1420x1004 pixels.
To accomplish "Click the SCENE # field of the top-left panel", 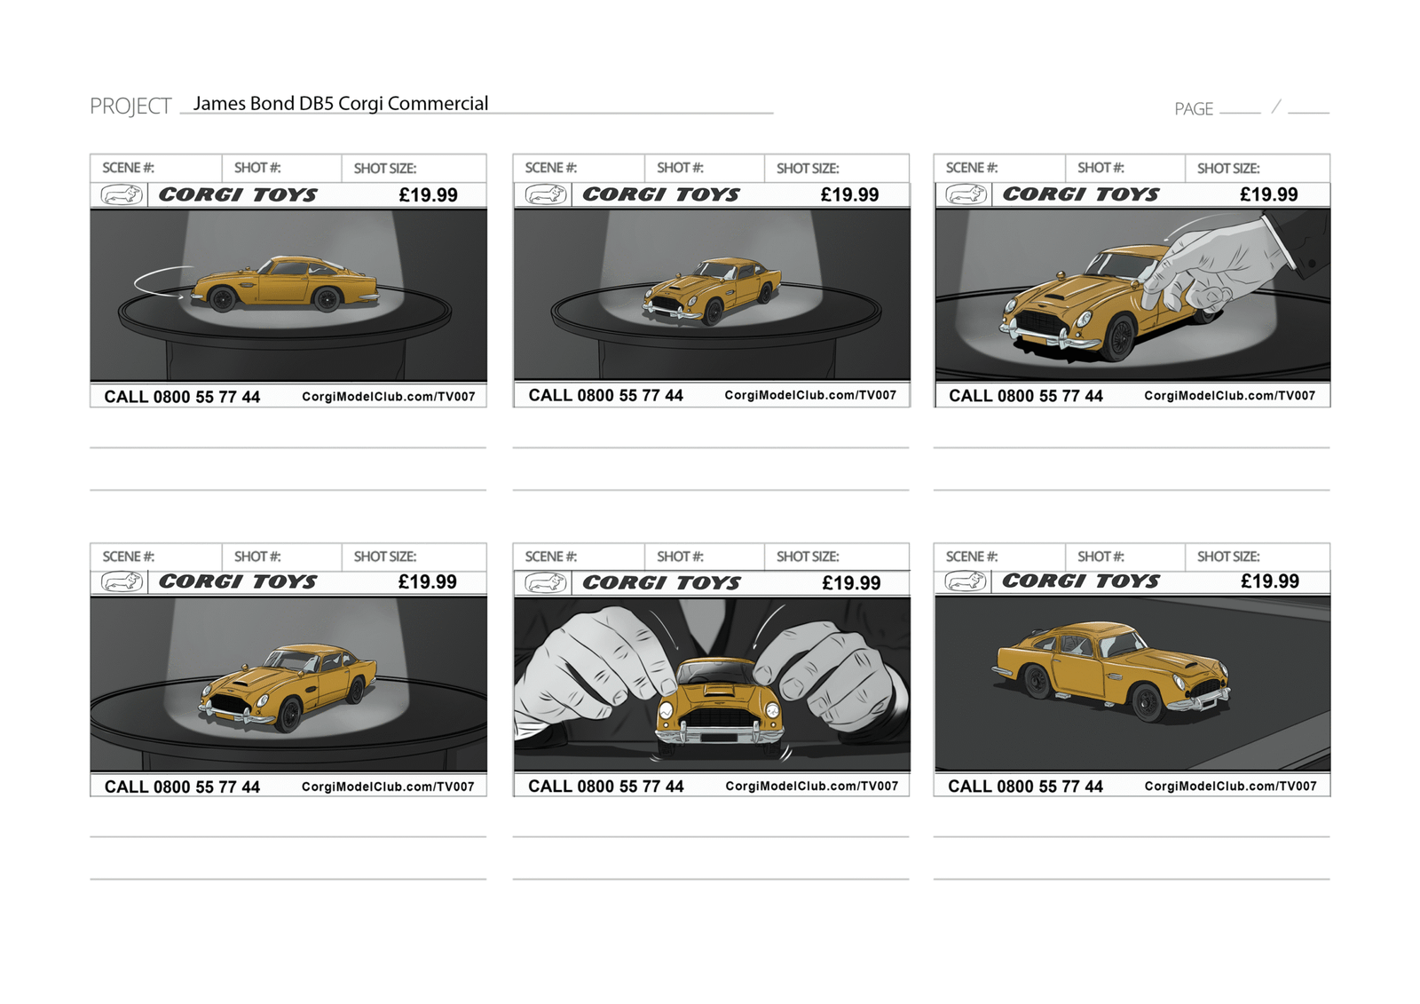I will pos(155,168).
